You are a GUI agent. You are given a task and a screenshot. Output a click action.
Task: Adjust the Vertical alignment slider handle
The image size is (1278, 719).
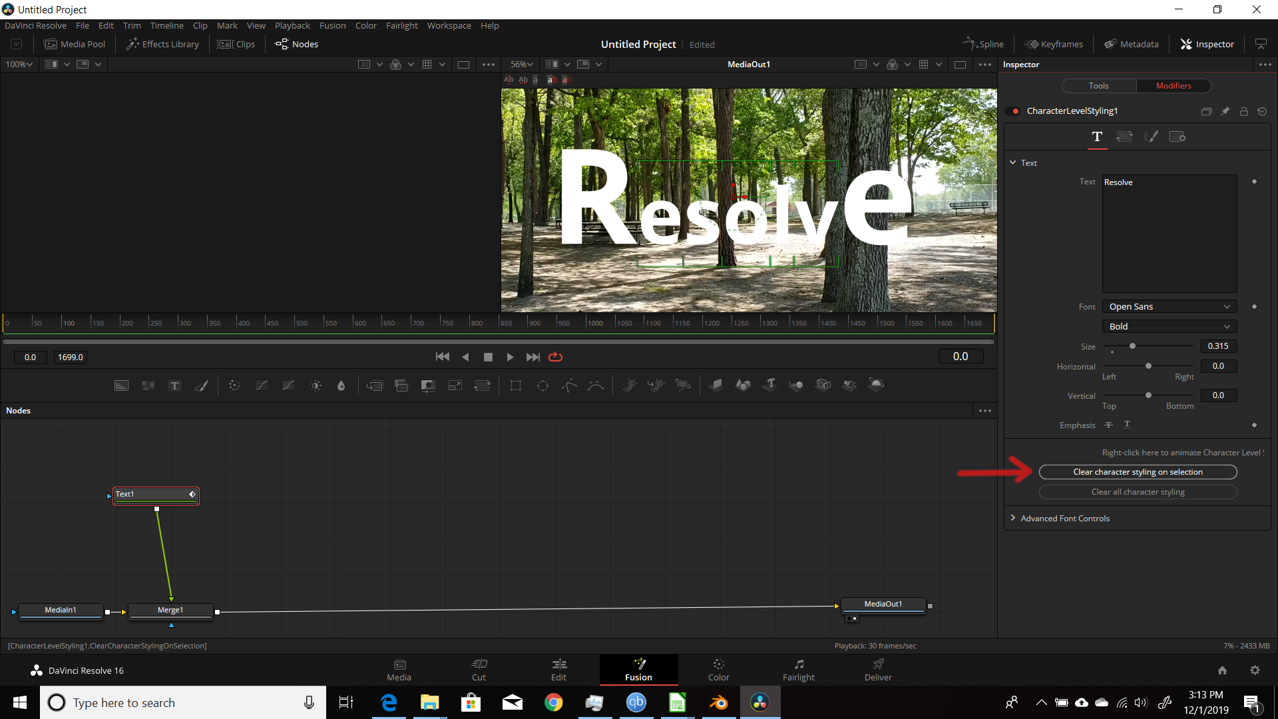1148,395
